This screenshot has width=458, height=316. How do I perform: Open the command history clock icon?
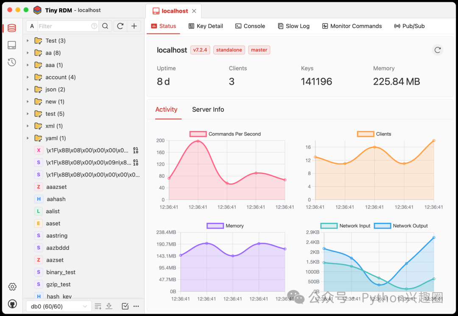pos(12,62)
